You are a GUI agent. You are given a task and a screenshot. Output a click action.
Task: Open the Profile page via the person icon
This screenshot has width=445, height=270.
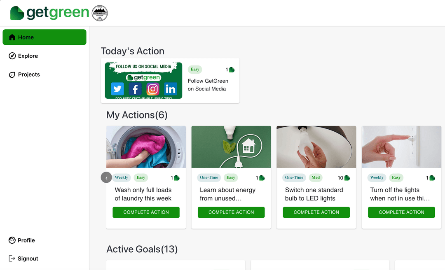tap(12, 240)
